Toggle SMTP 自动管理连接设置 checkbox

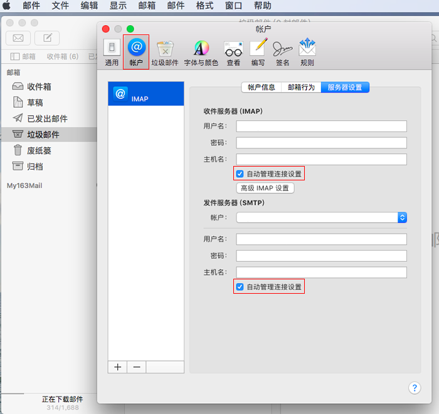240,287
